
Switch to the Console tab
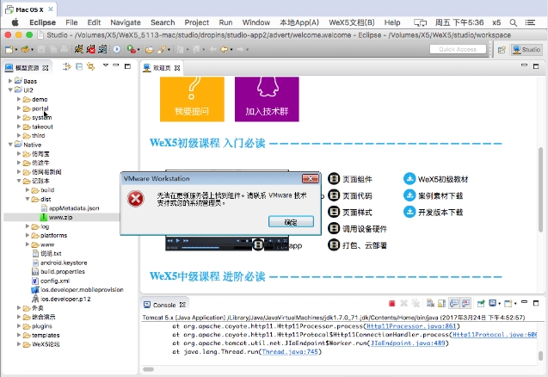tap(164, 305)
